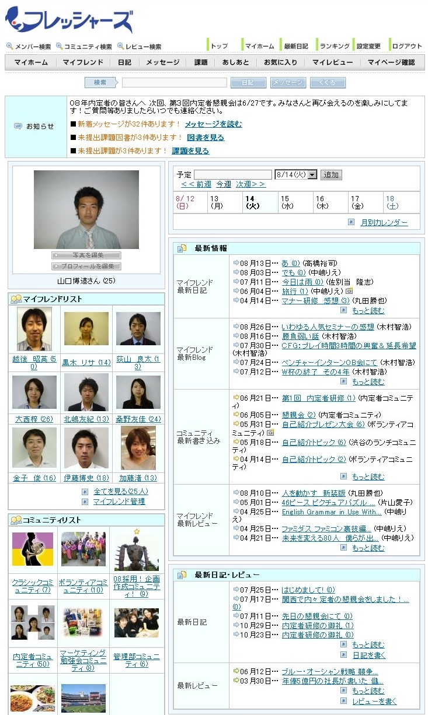
Task: Open 管理部コミュニティ thumbnail image
Action: click(x=137, y=623)
